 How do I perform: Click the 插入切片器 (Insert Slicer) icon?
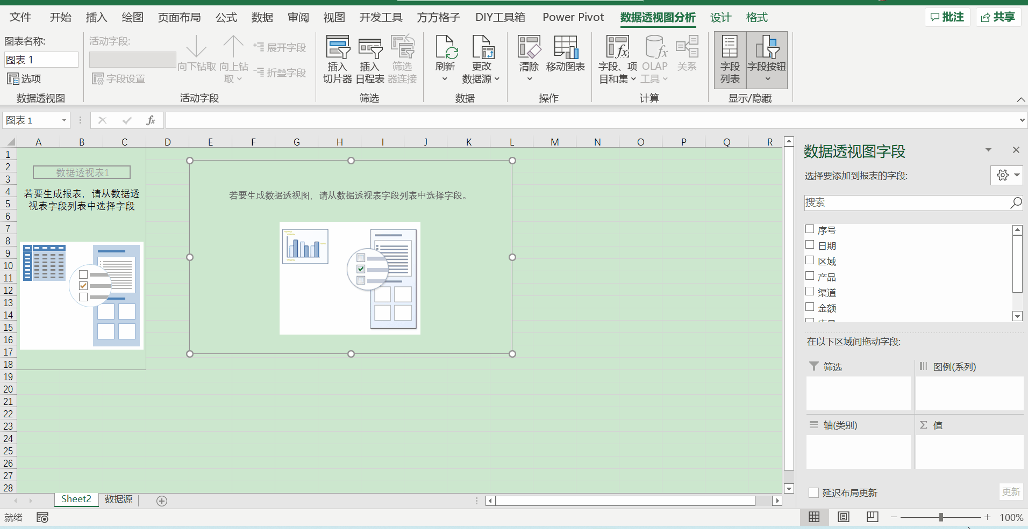click(338, 48)
